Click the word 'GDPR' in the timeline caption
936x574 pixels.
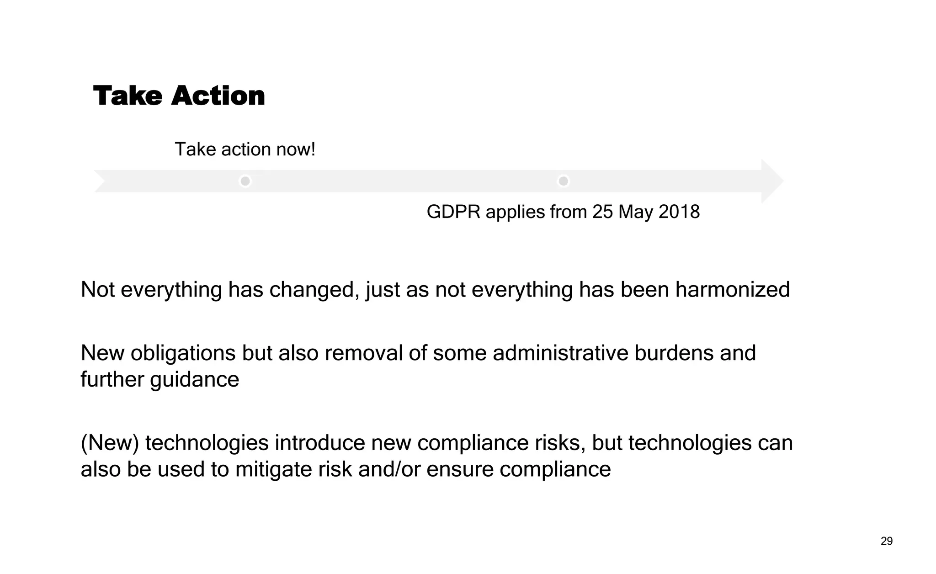coord(453,212)
